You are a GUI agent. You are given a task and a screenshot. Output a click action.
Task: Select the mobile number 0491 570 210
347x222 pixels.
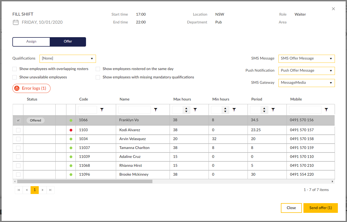pyautogui.click(x=302, y=166)
